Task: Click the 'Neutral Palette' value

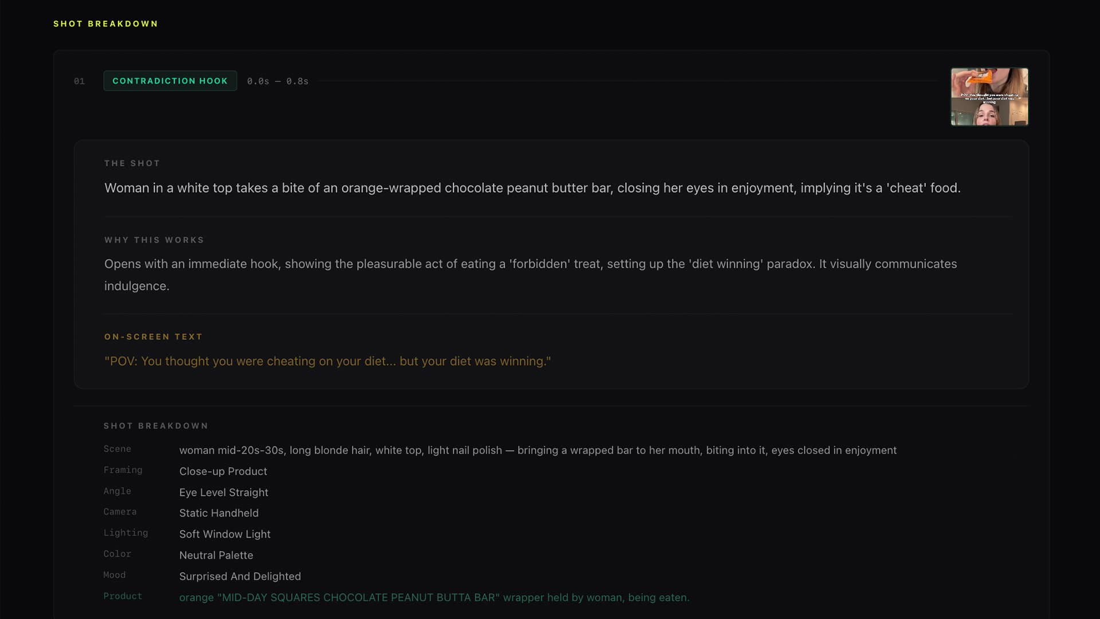Action: 217,555
